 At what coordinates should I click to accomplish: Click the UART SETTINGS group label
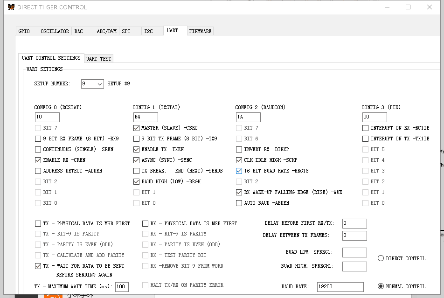point(44,69)
